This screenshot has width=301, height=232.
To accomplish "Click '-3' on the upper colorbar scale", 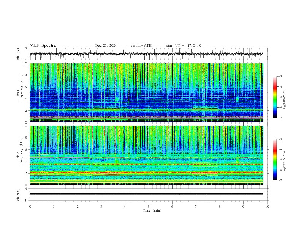I will point(280,76).
